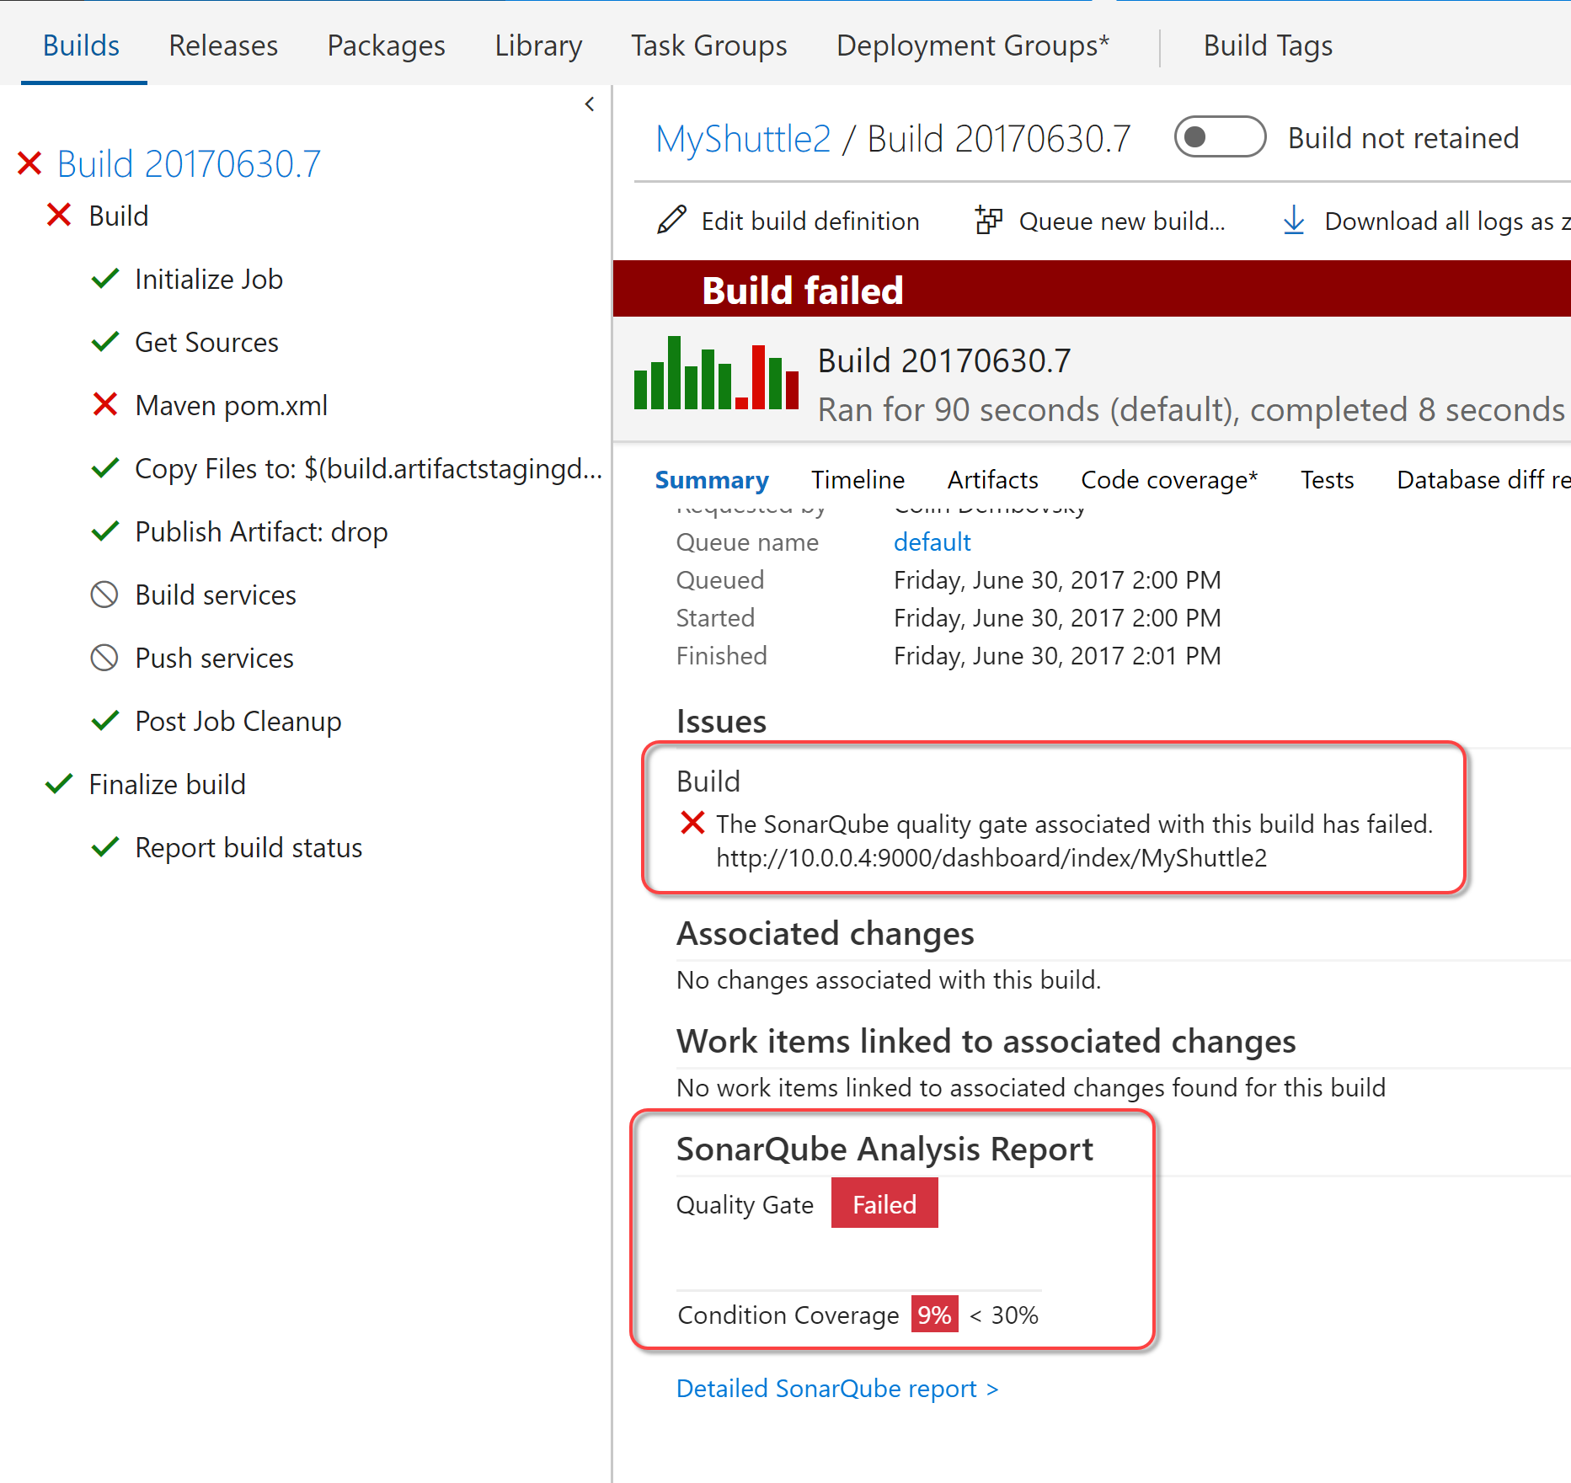Select the Build phase node
1571x1483 pixels.
pyautogui.click(x=119, y=216)
